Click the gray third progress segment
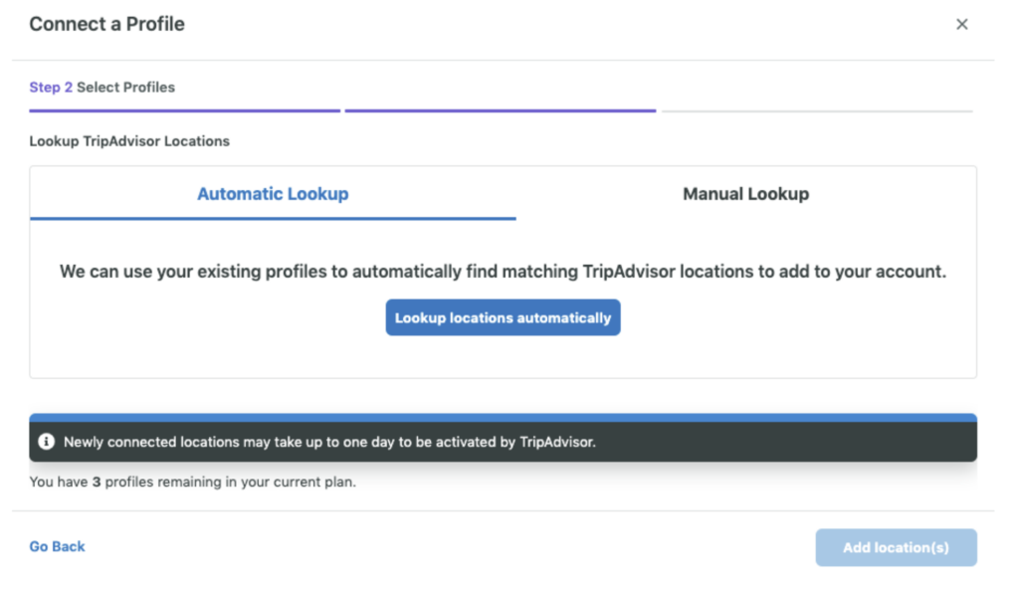1019x592 pixels. click(816, 111)
